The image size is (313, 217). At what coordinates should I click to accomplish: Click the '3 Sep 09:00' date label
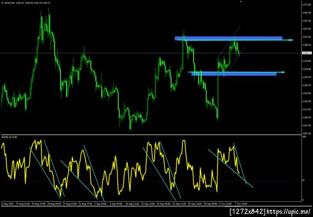[x=100, y=204]
